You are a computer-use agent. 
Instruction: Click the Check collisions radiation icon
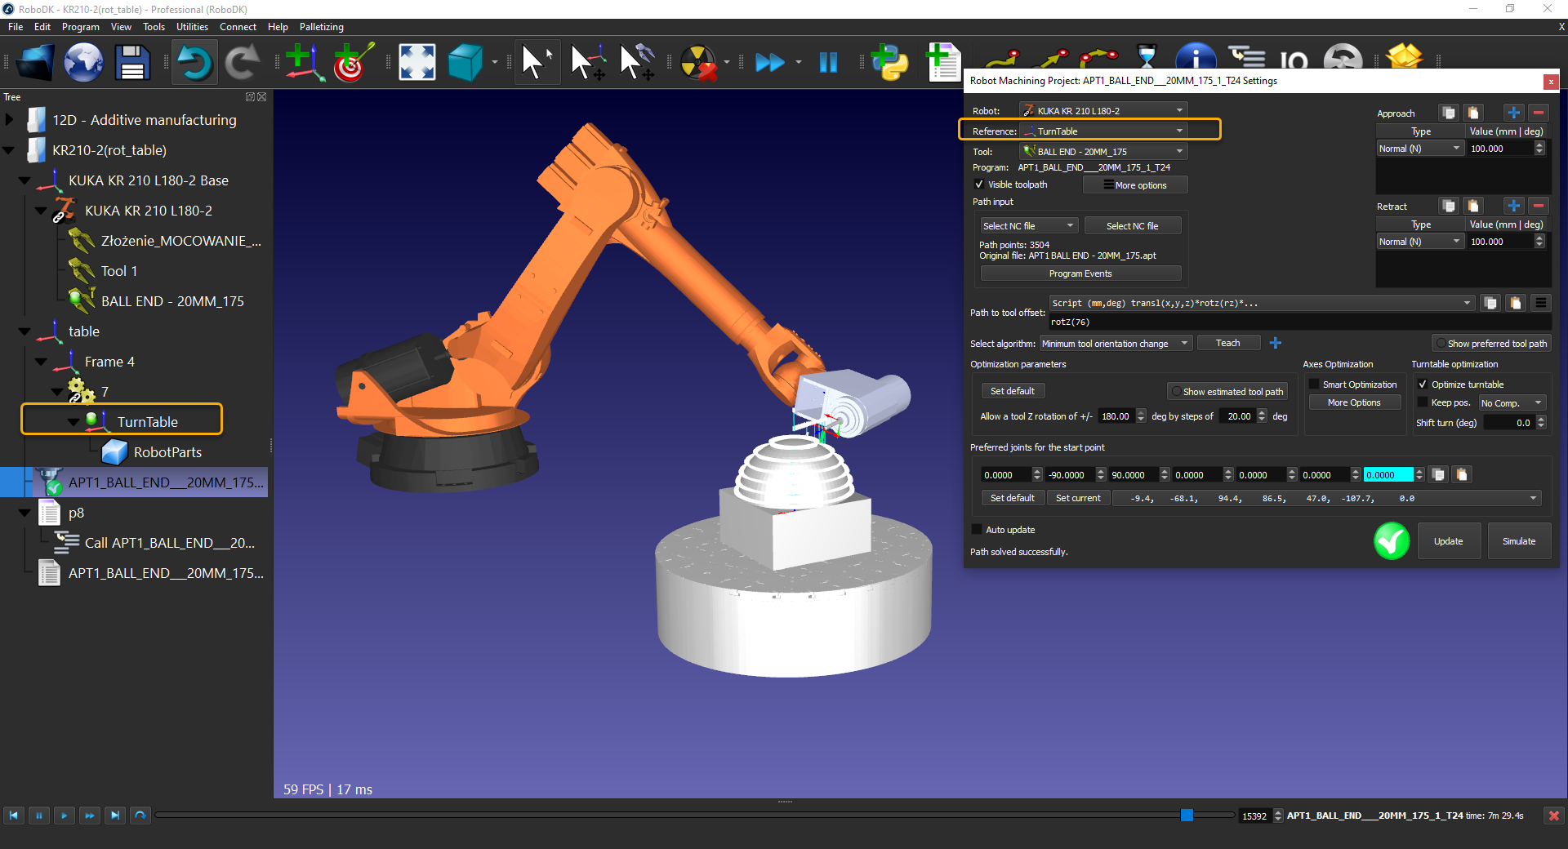click(698, 63)
